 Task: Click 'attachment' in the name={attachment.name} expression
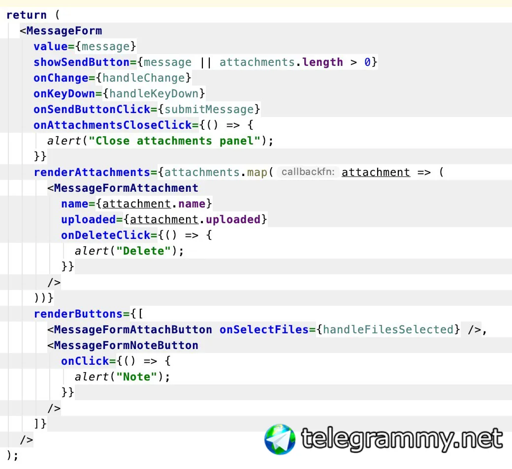136,204
